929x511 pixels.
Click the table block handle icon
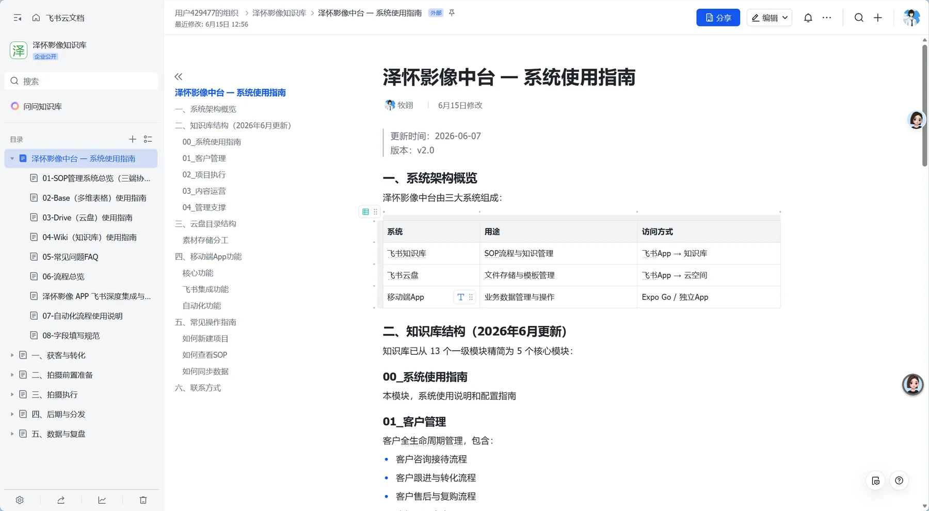pyautogui.click(x=365, y=212)
